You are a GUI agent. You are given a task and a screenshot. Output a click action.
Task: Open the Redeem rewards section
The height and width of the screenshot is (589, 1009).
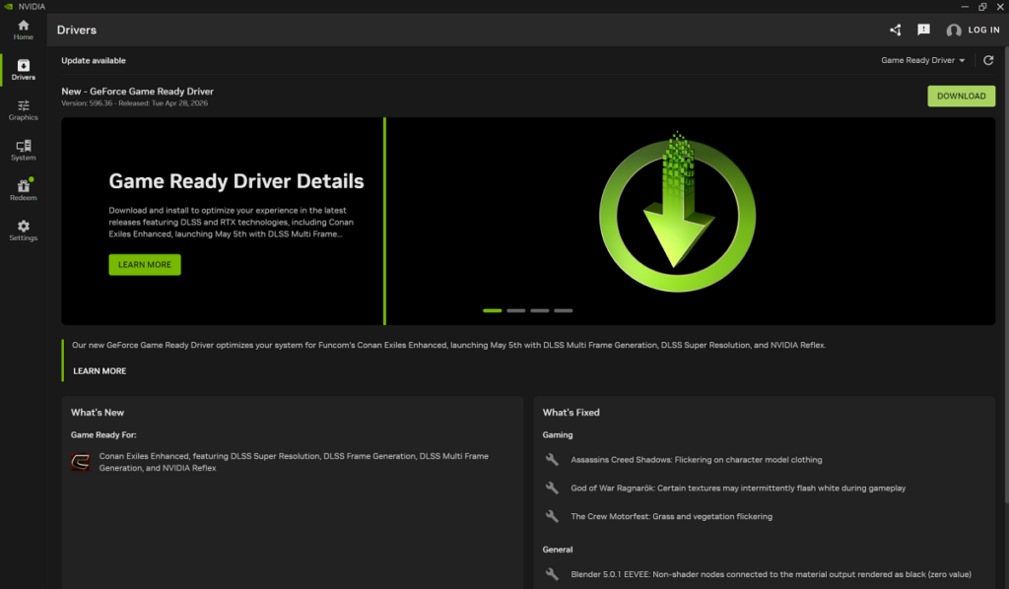pos(23,188)
